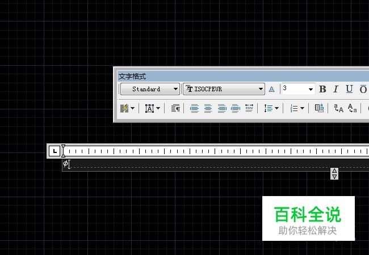Screen dimensions: 369x255
Task: Click the Distribute alignment icon
Action: point(249,108)
